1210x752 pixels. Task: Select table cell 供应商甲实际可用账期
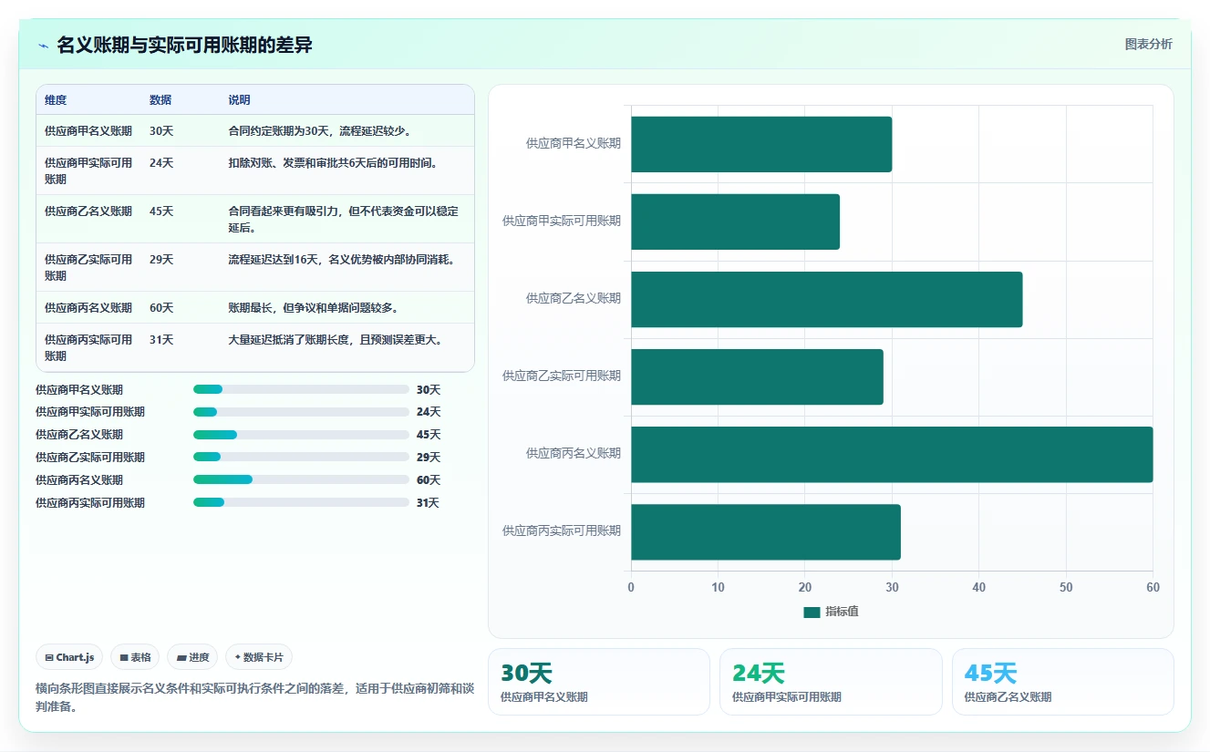(x=88, y=170)
